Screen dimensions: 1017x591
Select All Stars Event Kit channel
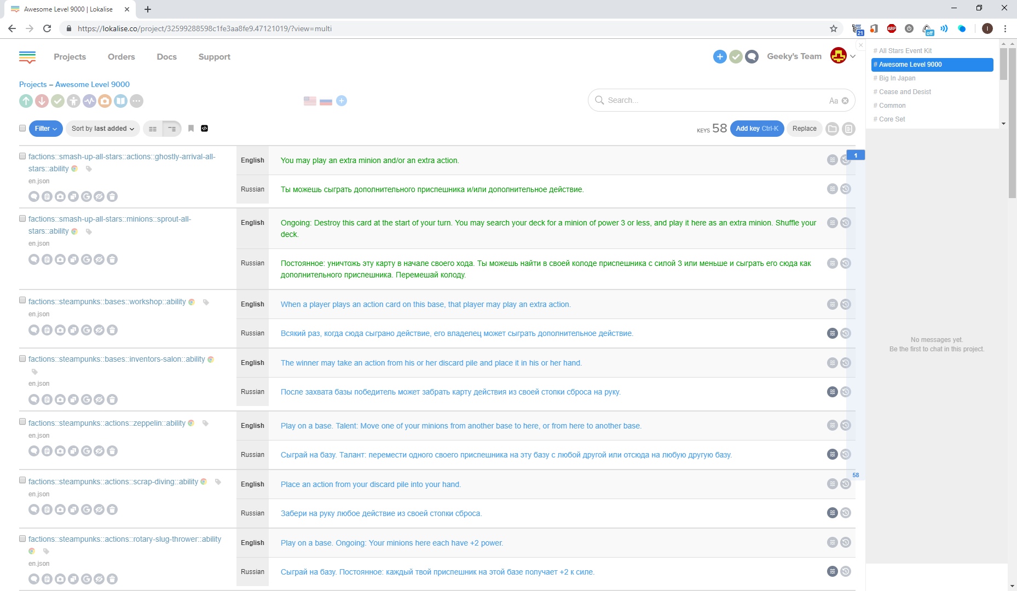[x=932, y=51]
